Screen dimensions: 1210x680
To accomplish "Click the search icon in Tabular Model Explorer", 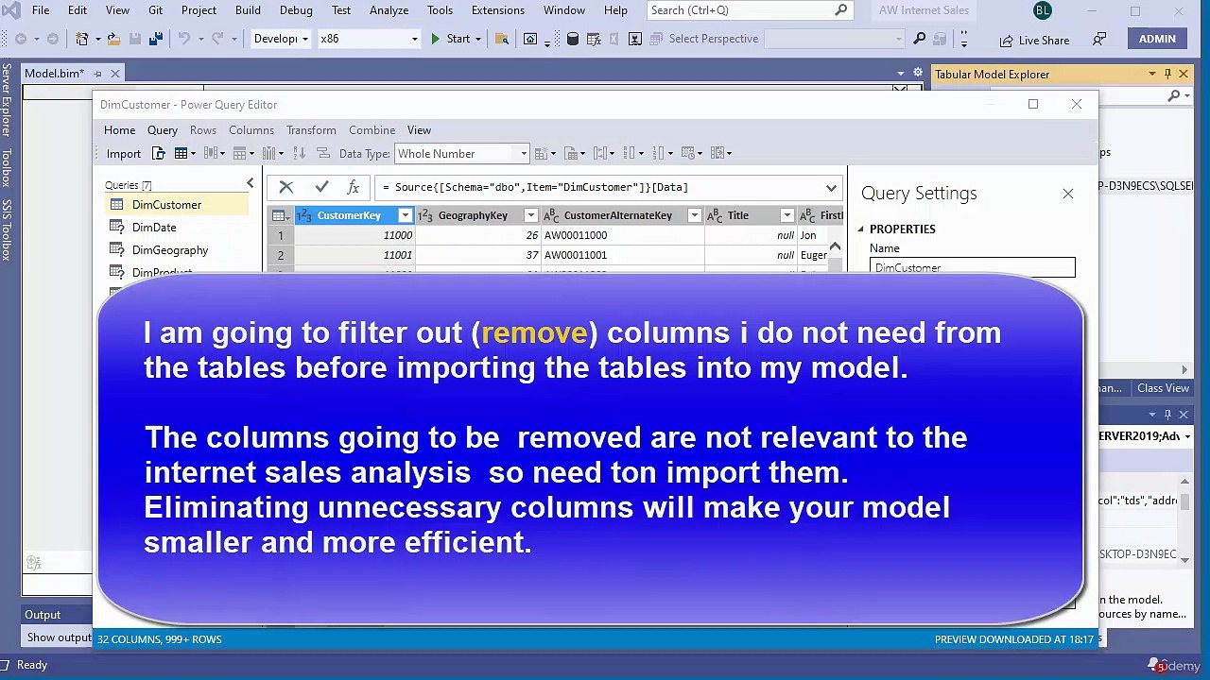I will pos(1173,95).
